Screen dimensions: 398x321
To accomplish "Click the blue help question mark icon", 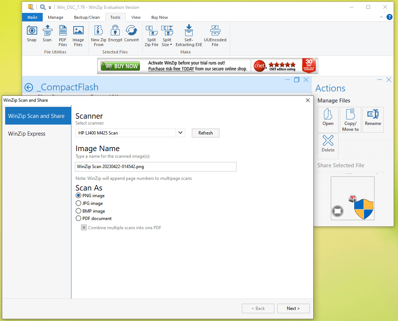I will [390, 17].
